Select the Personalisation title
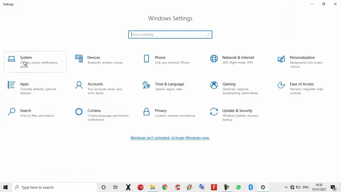This screenshot has height=192, width=341. 302,57
